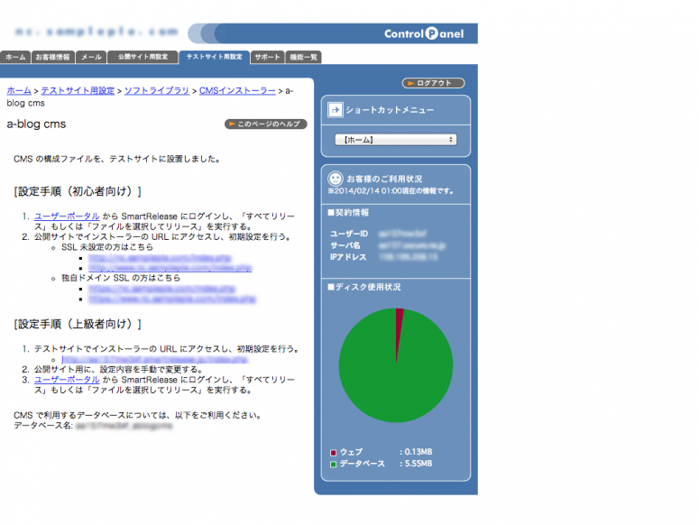Screen dimensions: 699x525
Task: Open the テストサイト用設定 breadcrumb link
Action: tap(78, 91)
